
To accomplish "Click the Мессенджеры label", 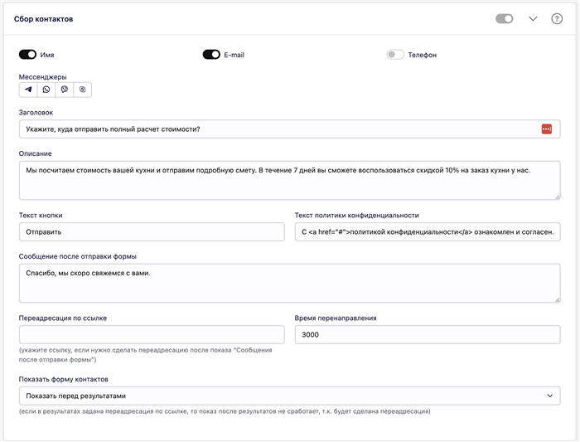I will pyautogui.click(x=42, y=76).
